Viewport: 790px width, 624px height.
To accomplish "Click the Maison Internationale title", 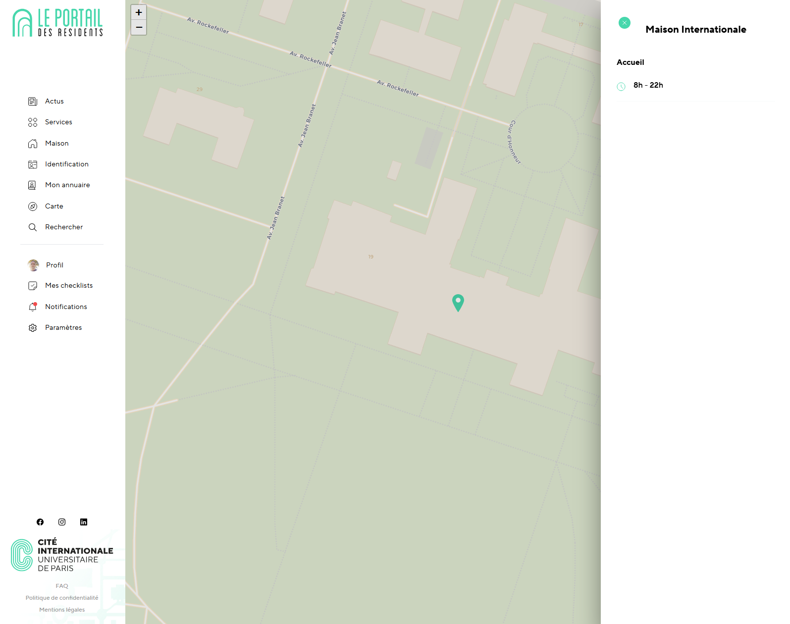I will point(696,30).
